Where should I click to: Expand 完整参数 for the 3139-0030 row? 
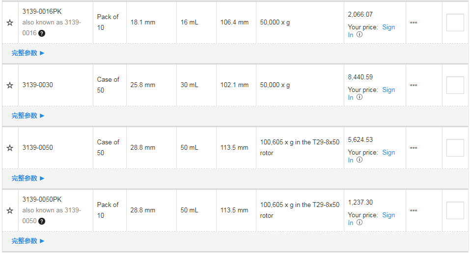(28, 115)
